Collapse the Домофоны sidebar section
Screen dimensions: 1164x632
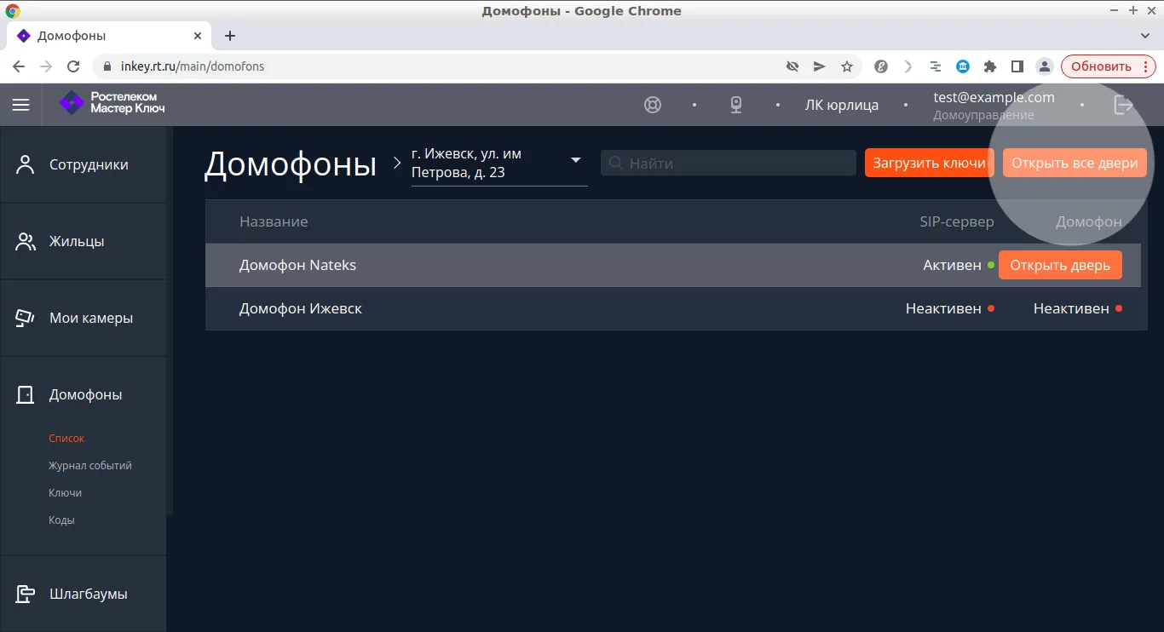tap(84, 394)
